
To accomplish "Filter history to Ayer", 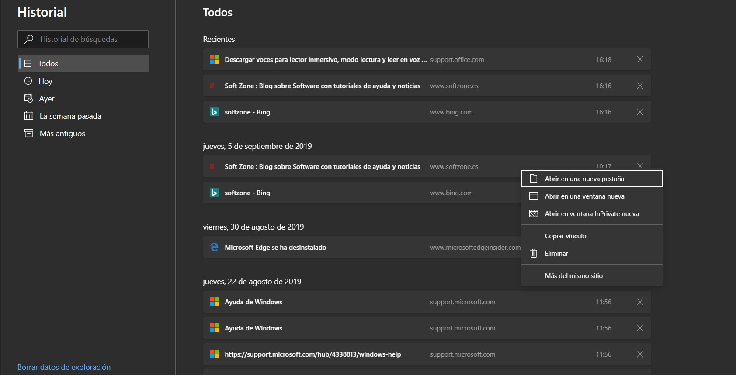I will click(46, 99).
